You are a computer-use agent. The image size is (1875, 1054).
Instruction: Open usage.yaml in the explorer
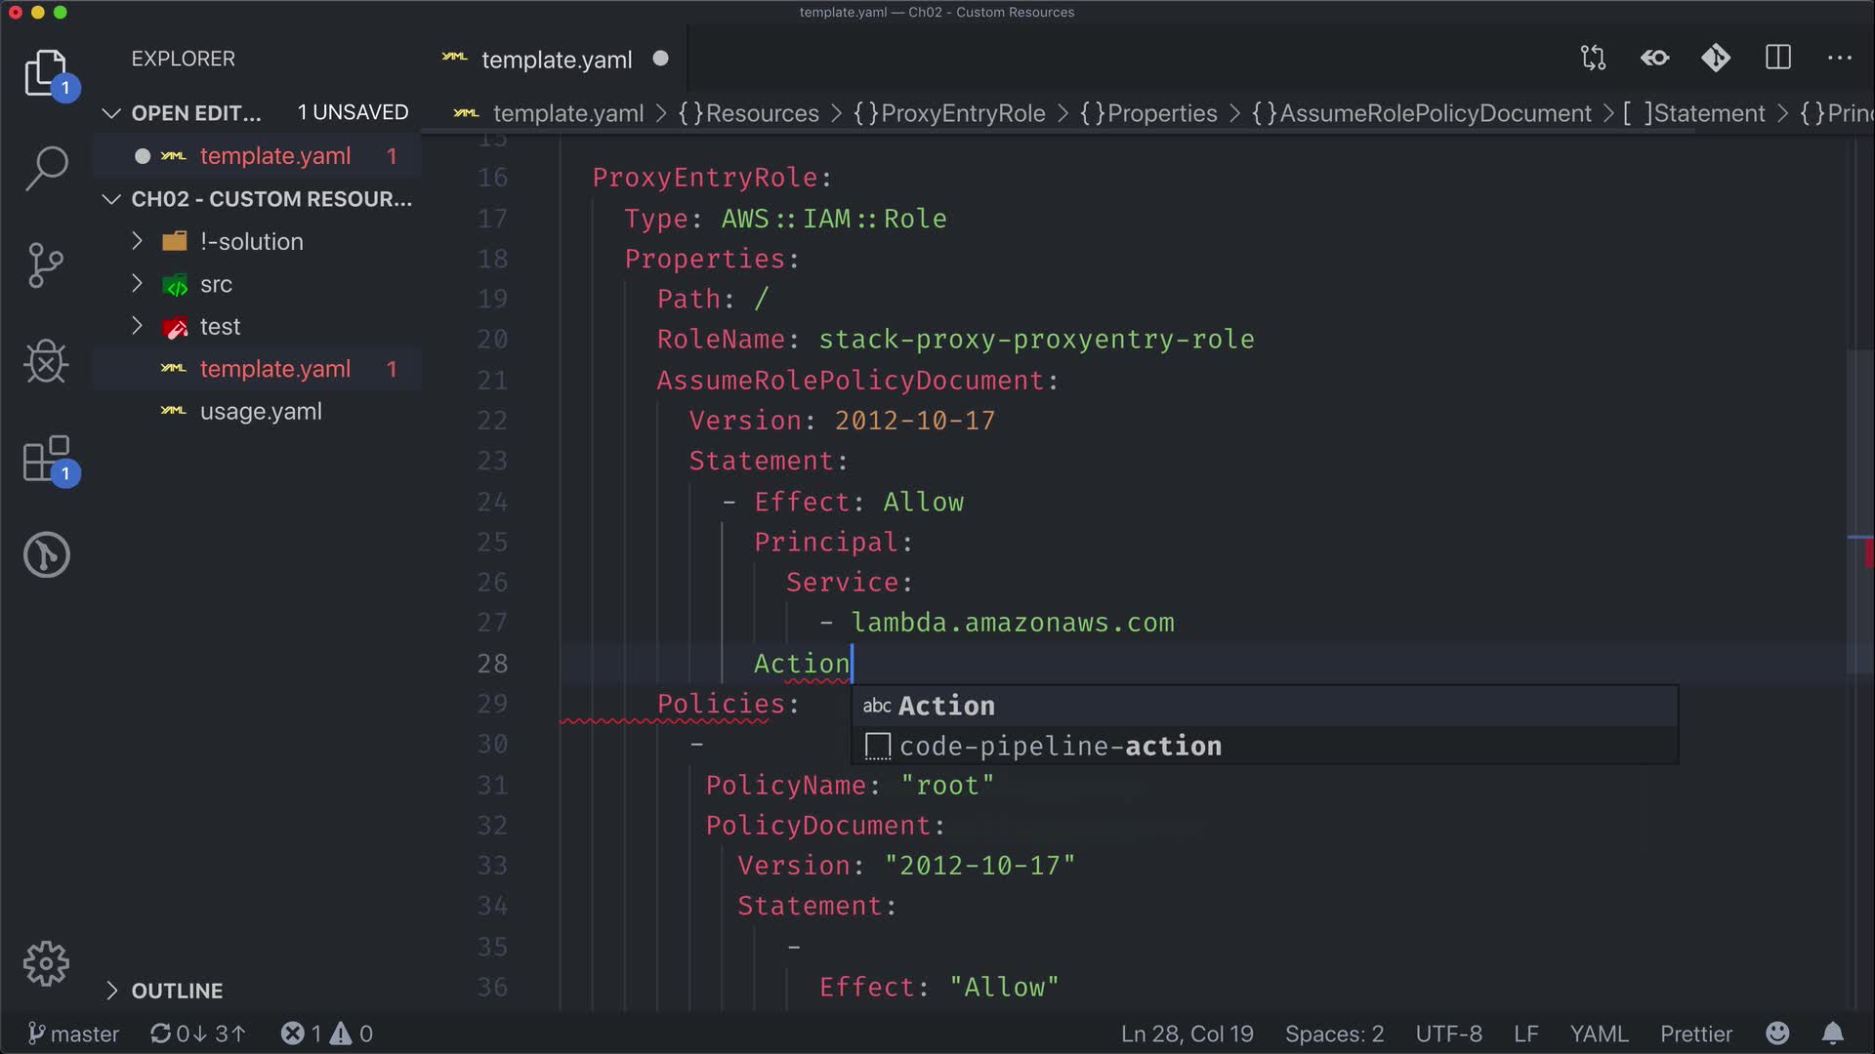261,412
